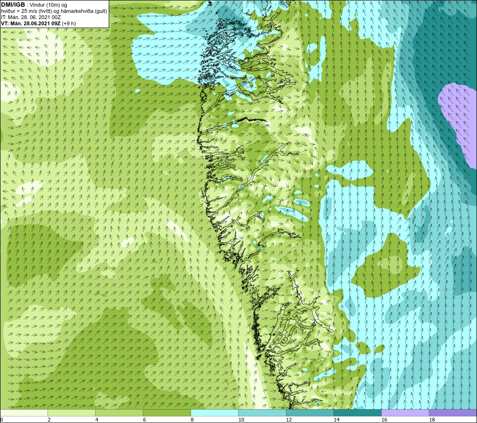477x423 pixels.
Task: Click the legend scale label '10'
Action: tap(241, 420)
